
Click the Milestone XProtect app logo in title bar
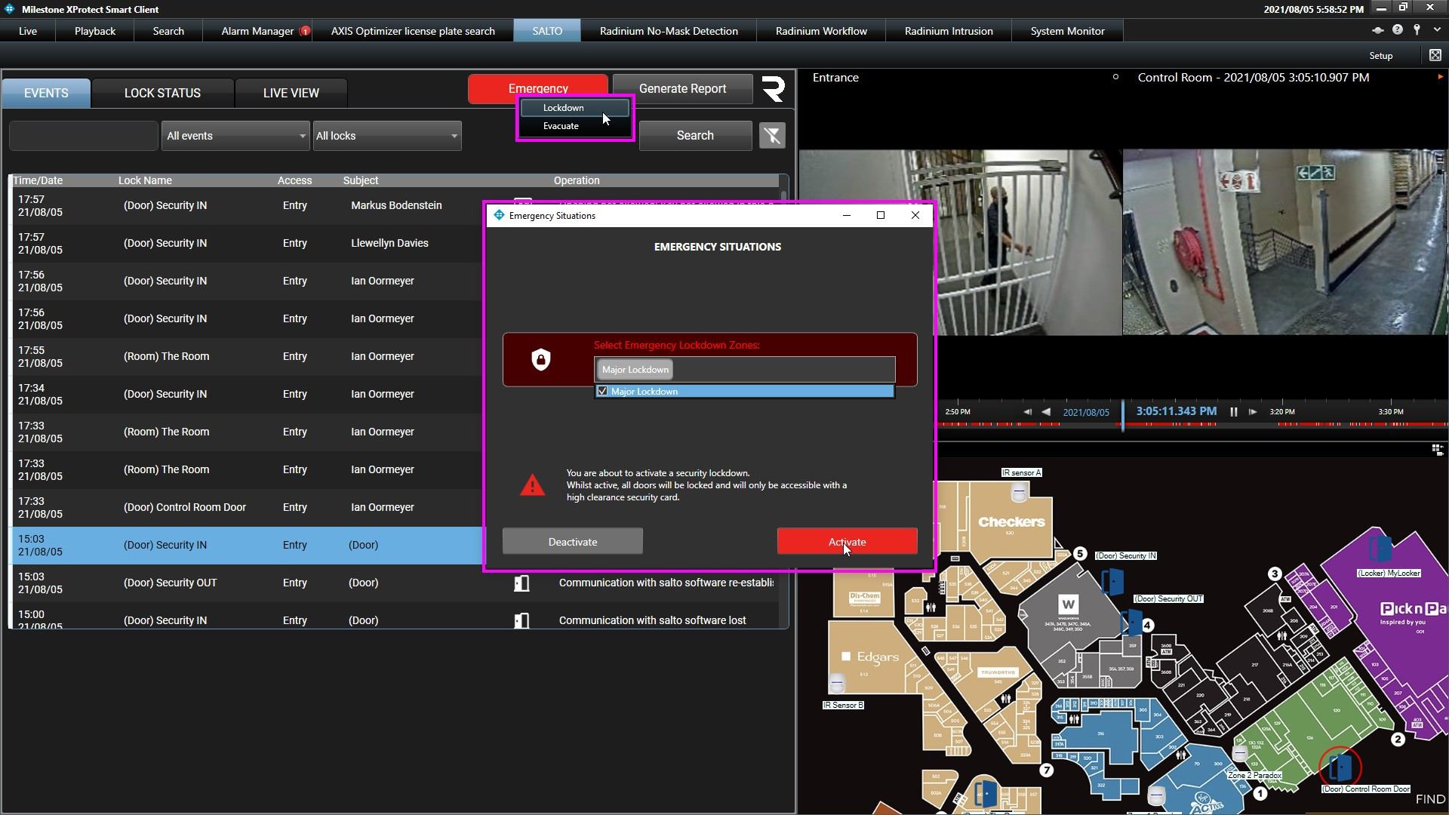(x=9, y=9)
